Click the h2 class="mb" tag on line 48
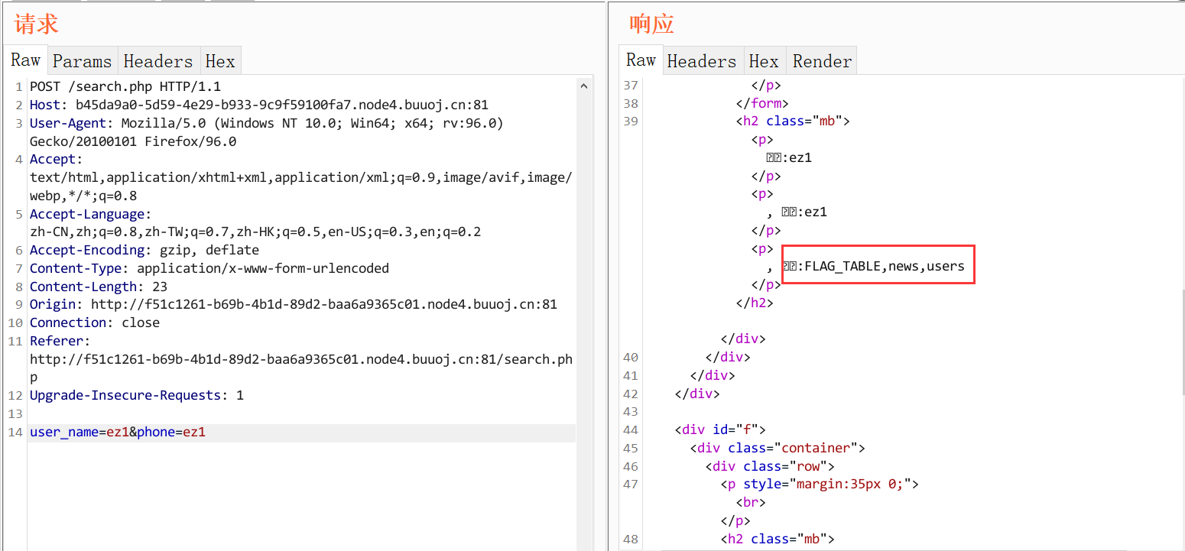Image resolution: width=1185 pixels, height=551 pixels. coord(778,539)
